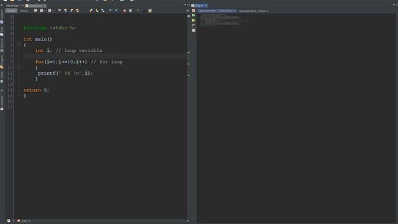
Task: Click line number 17 in gutter
Action: pos(10,107)
